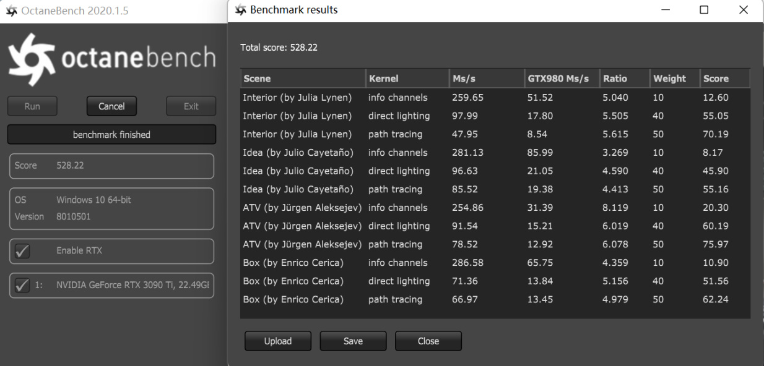The image size is (764, 366).
Task: Sort the table by Scene column header
Action: pyautogui.click(x=303, y=79)
